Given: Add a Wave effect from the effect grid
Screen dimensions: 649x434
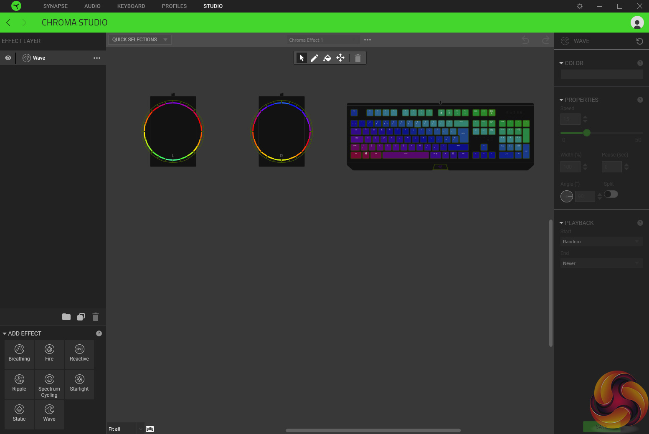Looking at the screenshot, I should click(49, 415).
